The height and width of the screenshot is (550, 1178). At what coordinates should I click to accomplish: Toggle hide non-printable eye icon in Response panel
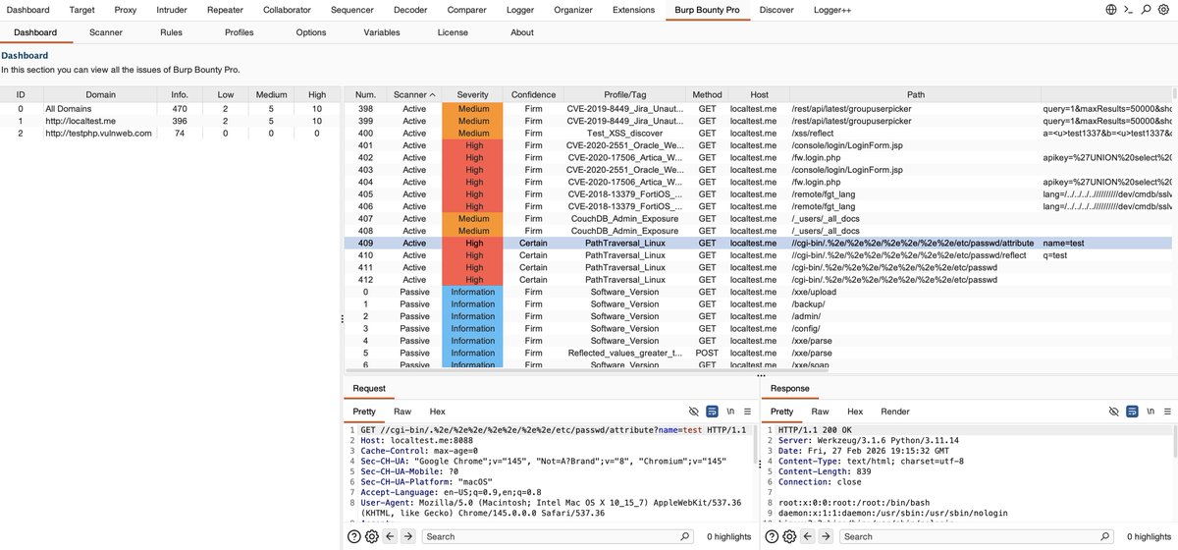point(1113,412)
